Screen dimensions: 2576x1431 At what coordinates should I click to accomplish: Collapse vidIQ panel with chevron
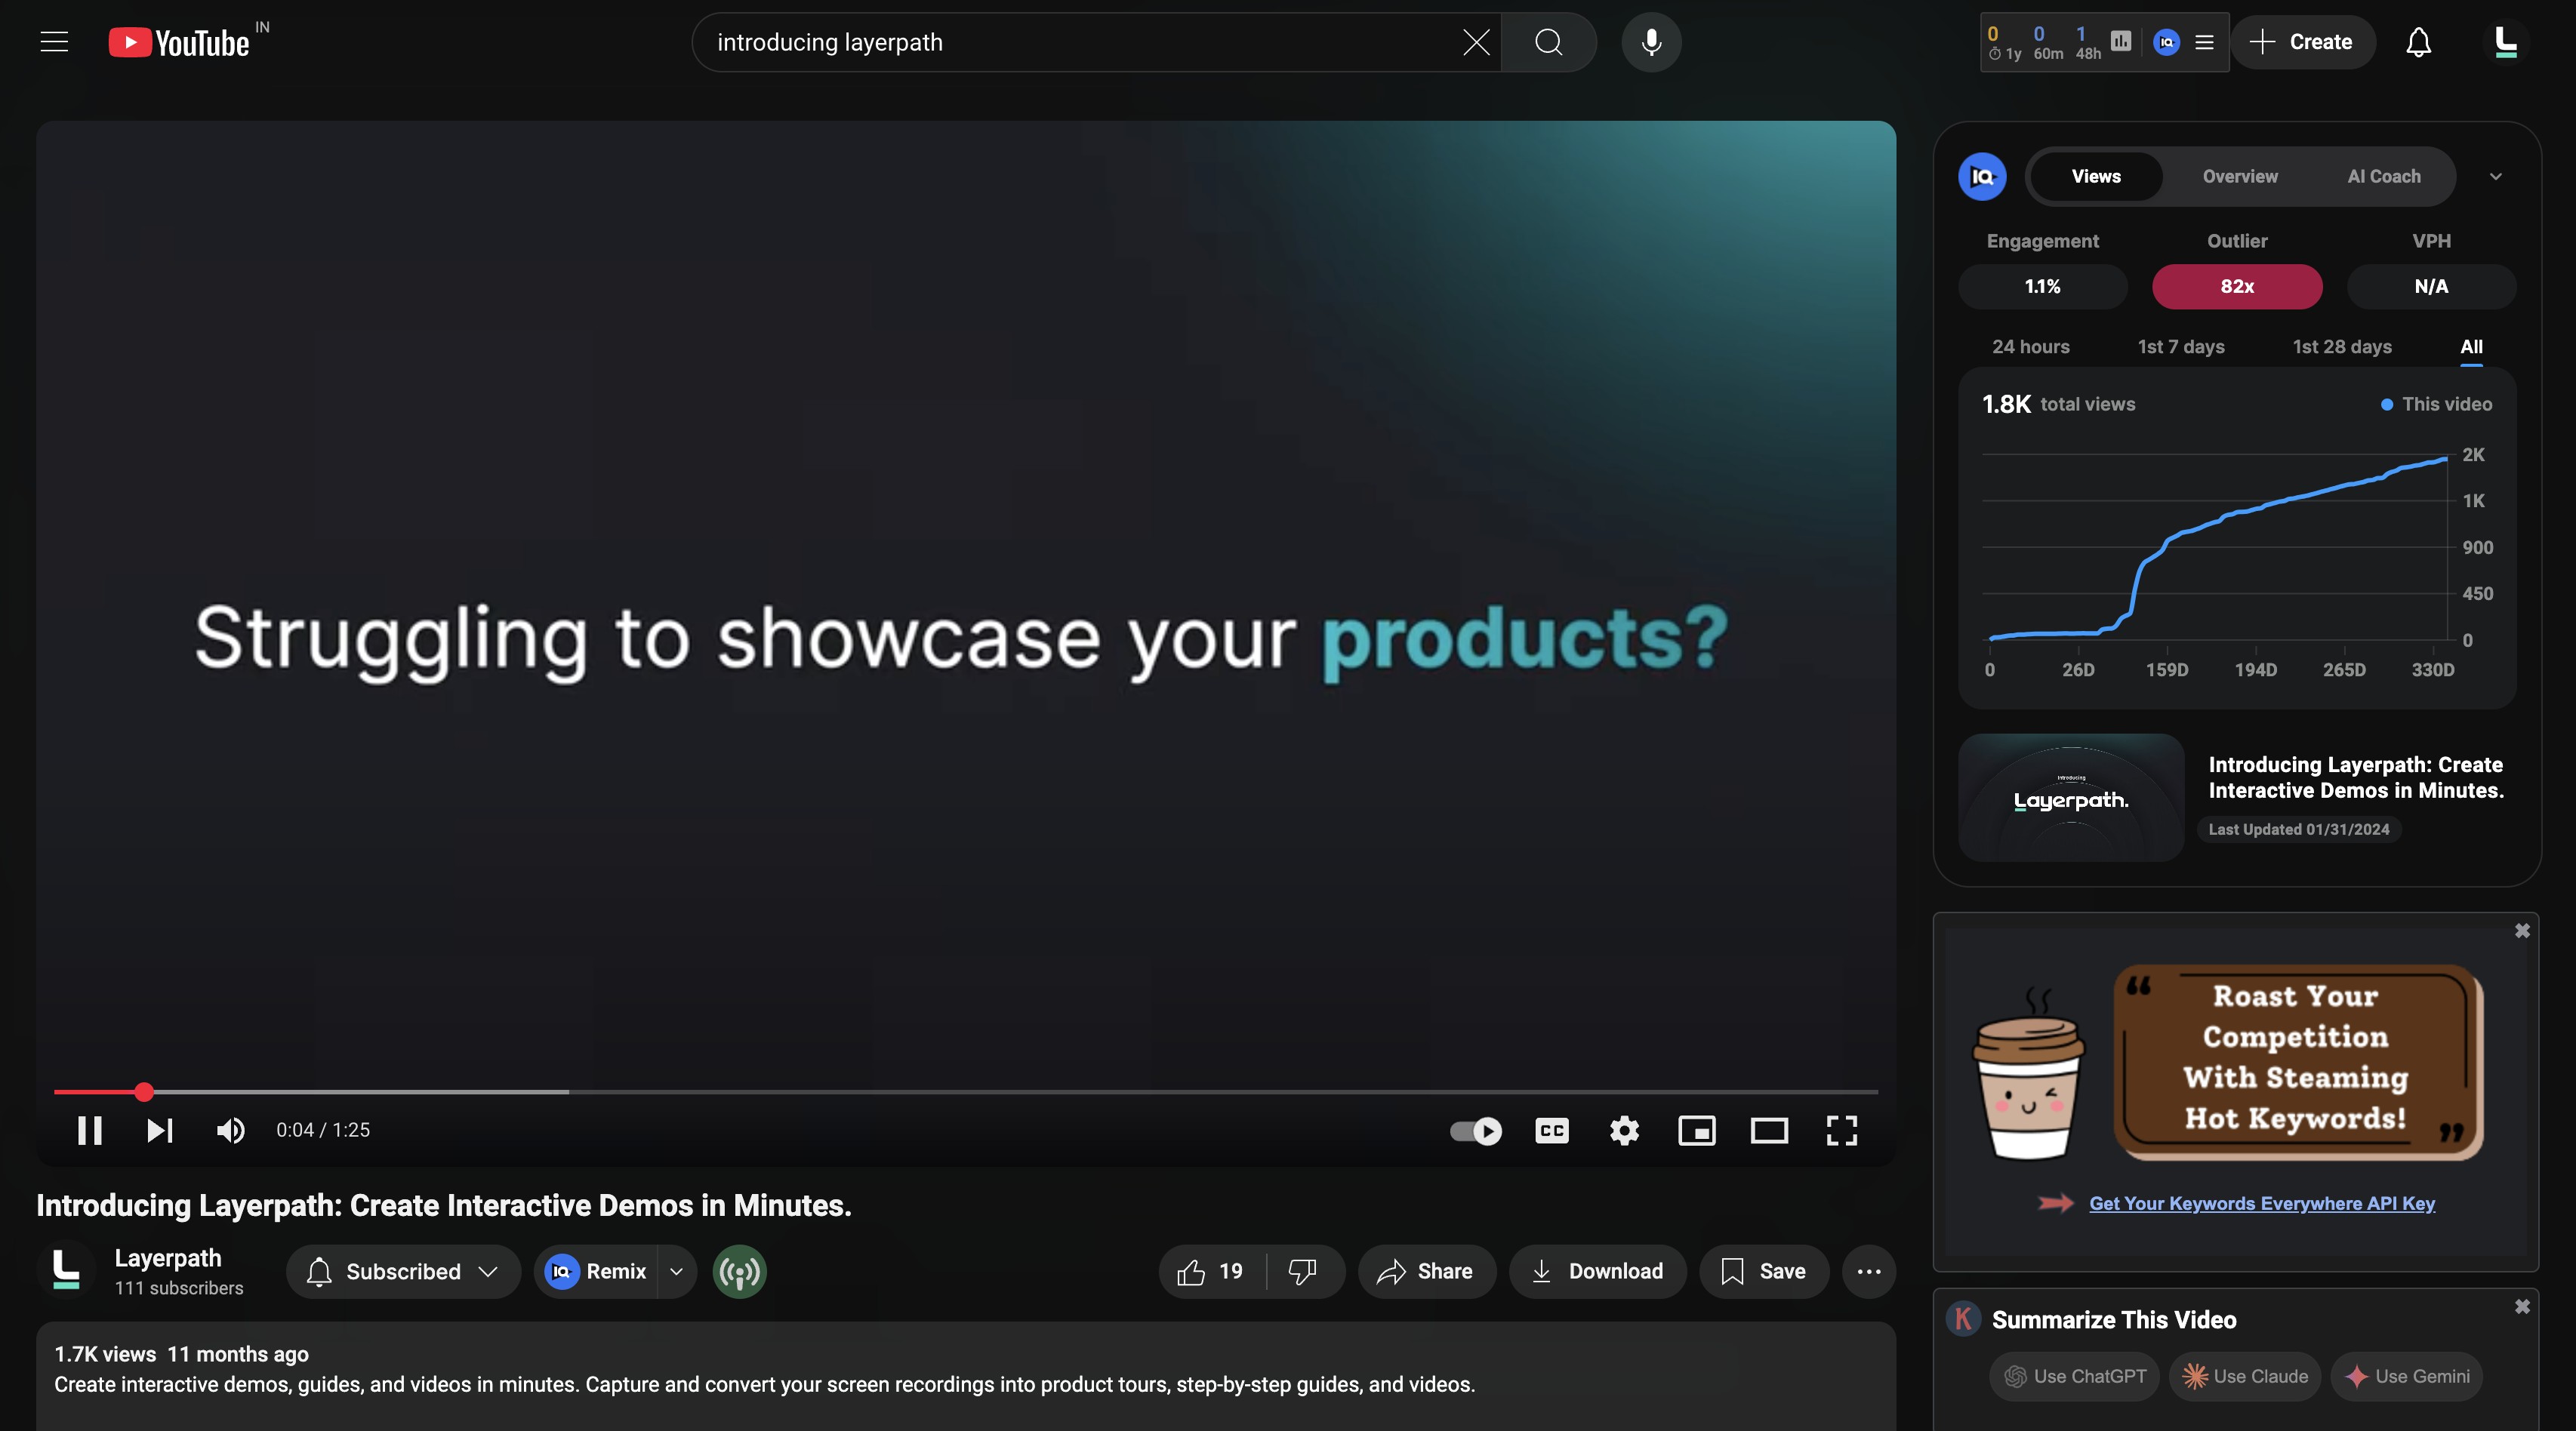(x=2496, y=176)
